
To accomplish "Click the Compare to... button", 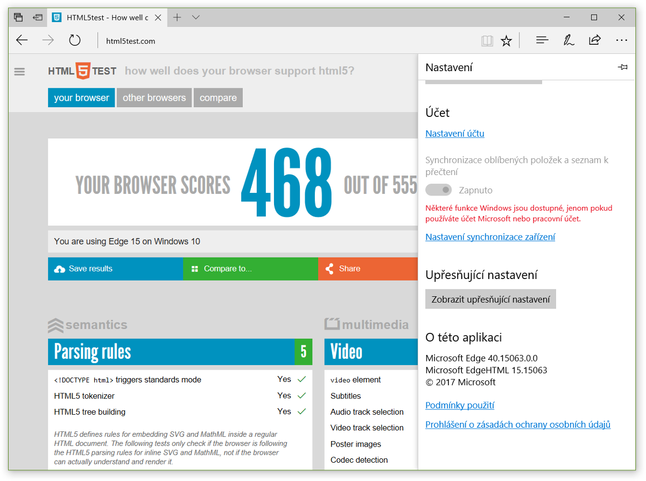I will pos(250,269).
